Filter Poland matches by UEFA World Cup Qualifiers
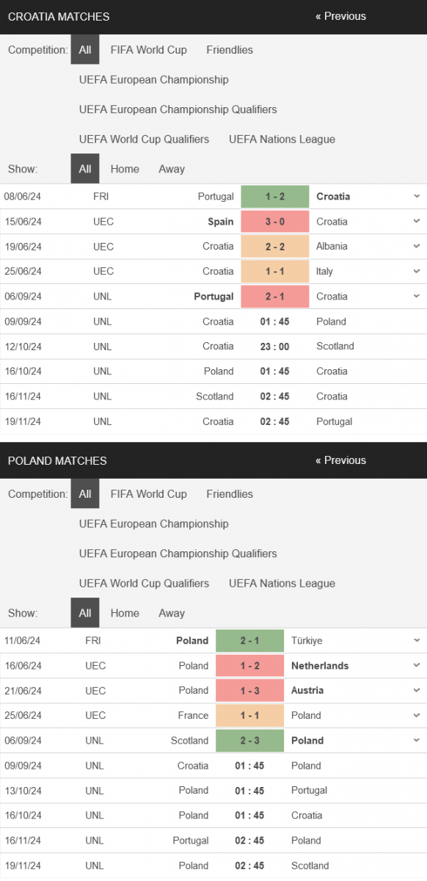This screenshot has height=881, width=427. pos(144,584)
